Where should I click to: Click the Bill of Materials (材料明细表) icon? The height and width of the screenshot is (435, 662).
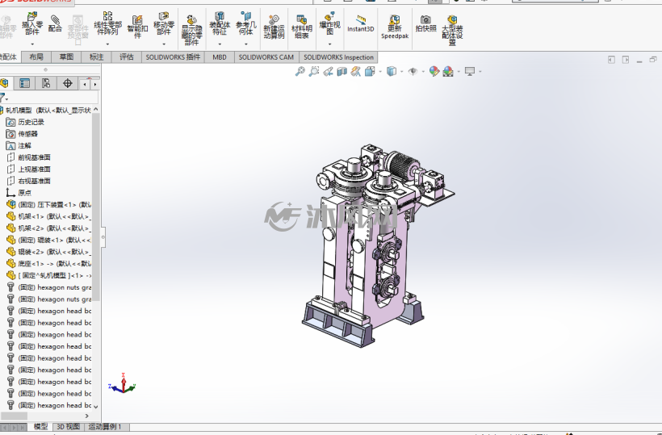click(x=301, y=26)
